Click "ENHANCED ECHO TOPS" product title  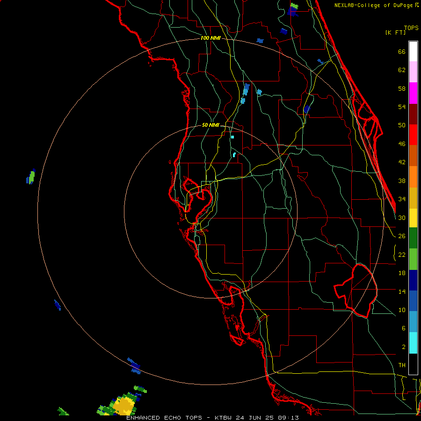[x=164, y=418]
